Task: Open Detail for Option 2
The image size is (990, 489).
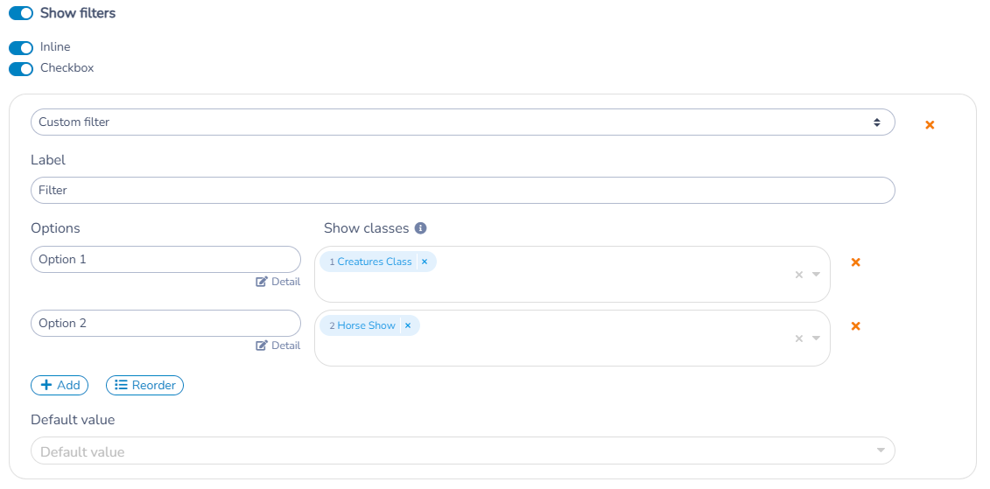Action: [x=277, y=346]
